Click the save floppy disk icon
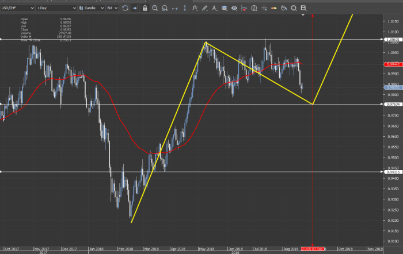403x254 pixels. [x=303, y=8]
